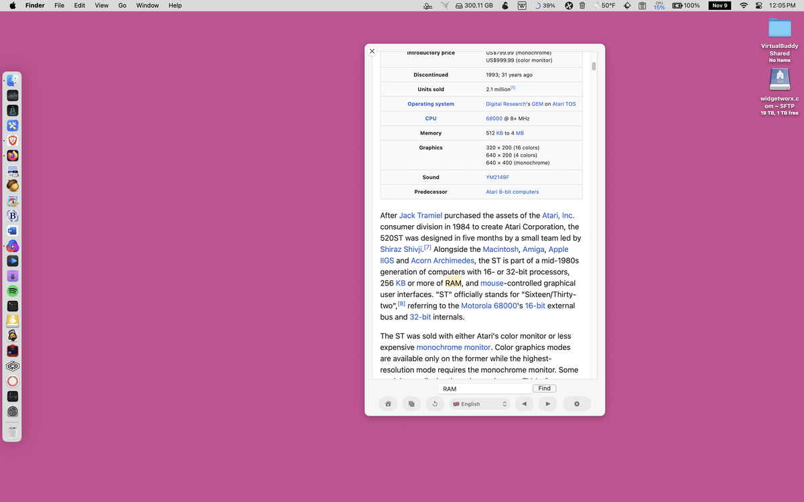This screenshot has width=804, height=502.
Task: Open the Amiga link
Action: [533, 249]
